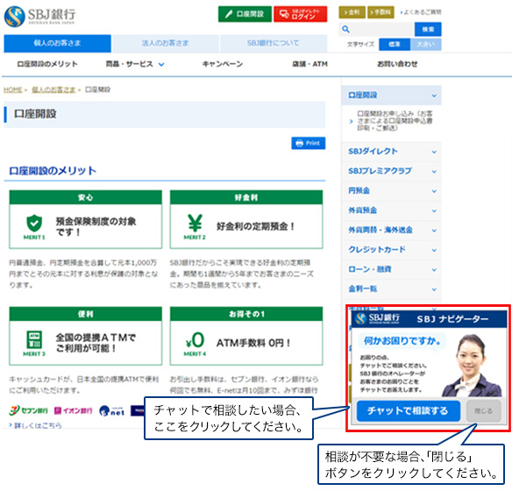Expand the 外貨両替・海外送金 sidebar section

392,230
